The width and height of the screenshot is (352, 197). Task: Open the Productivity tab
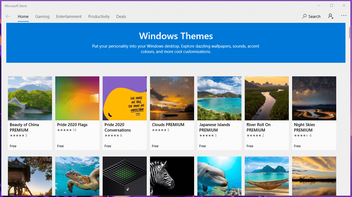(99, 16)
